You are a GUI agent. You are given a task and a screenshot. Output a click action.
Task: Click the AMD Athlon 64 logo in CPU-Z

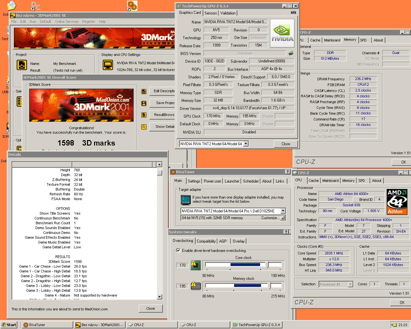point(397,202)
